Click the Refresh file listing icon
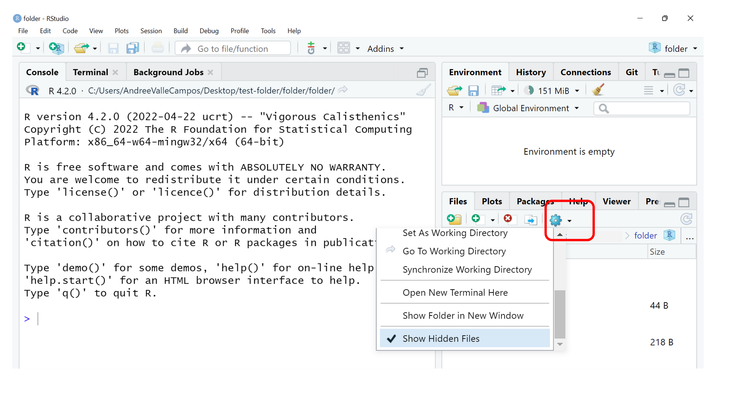The width and height of the screenshot is (735, 413). point(686,219)
